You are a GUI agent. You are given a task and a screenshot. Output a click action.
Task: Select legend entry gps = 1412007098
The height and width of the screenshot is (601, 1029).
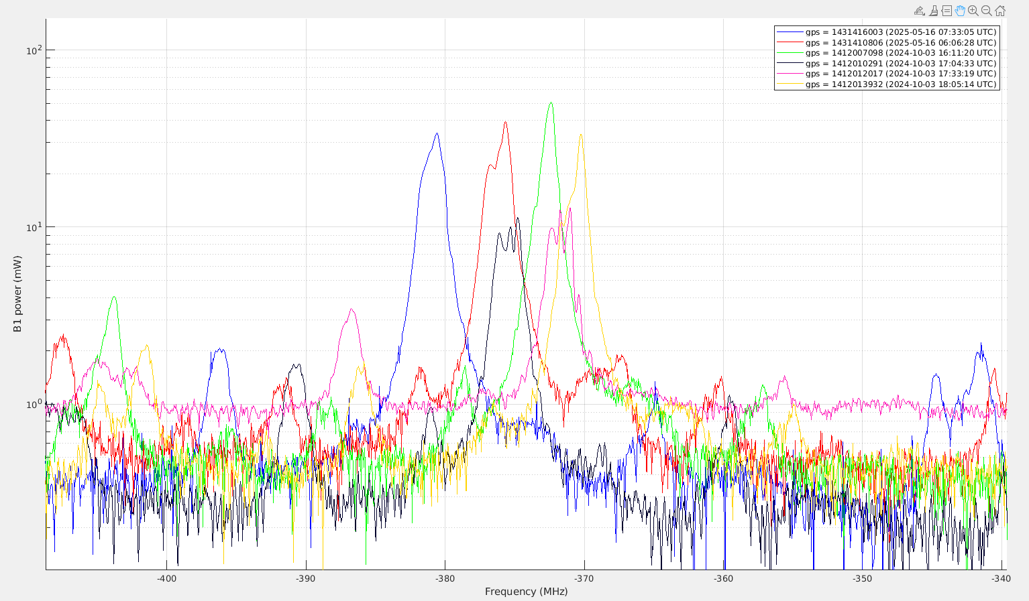pos(887,53)
